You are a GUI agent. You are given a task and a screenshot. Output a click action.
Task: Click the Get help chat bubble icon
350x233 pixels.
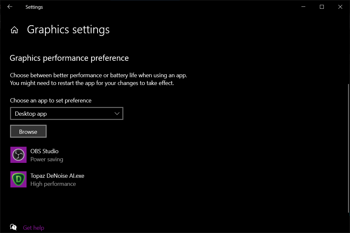[x=13, y=227]
